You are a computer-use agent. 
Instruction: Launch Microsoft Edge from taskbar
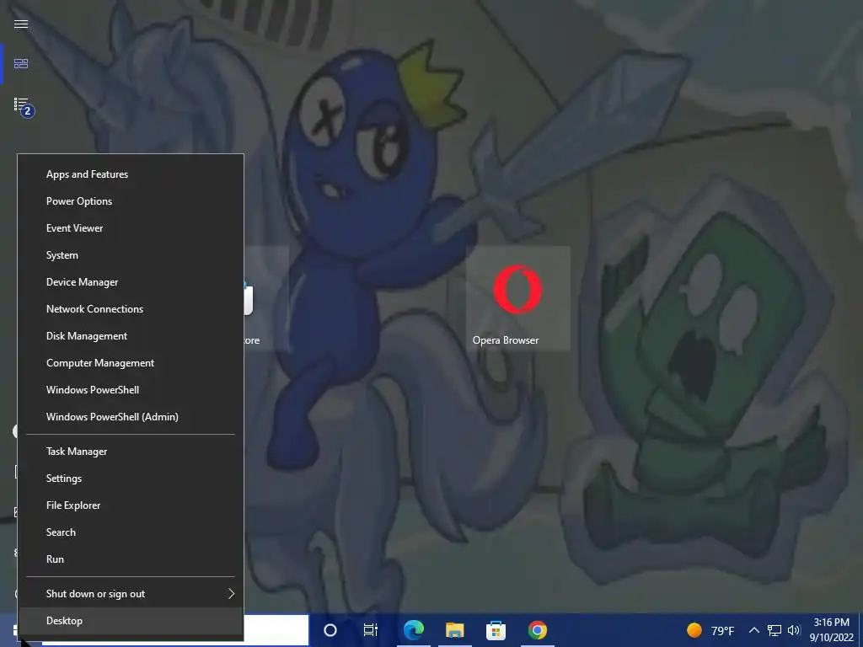coord(413,630)
